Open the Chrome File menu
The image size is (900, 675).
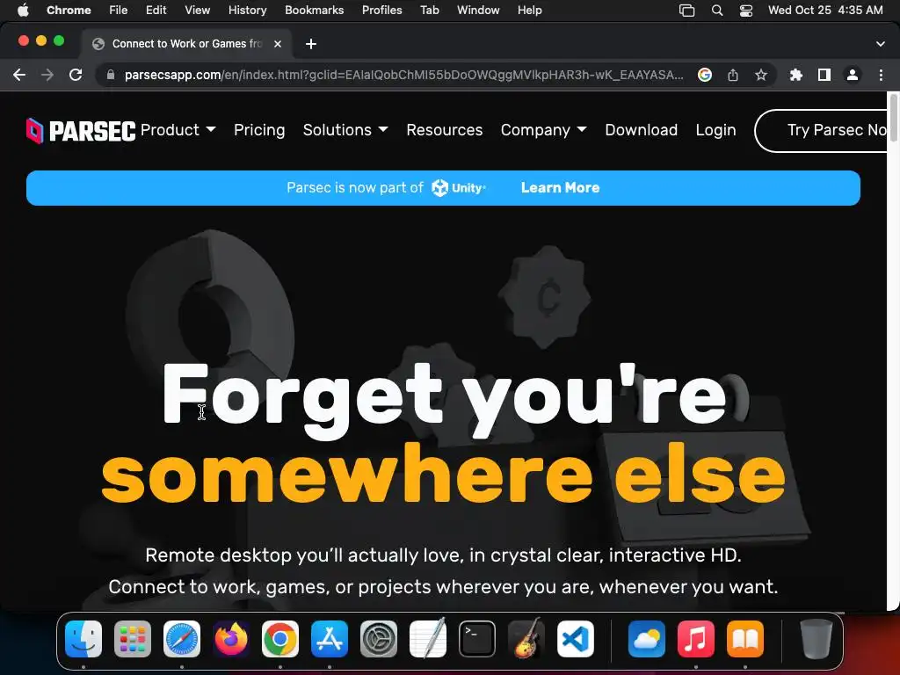click(x=119, y=10)
